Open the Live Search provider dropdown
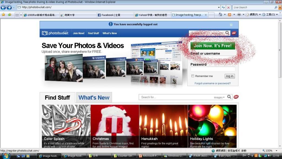 point(280,7)
